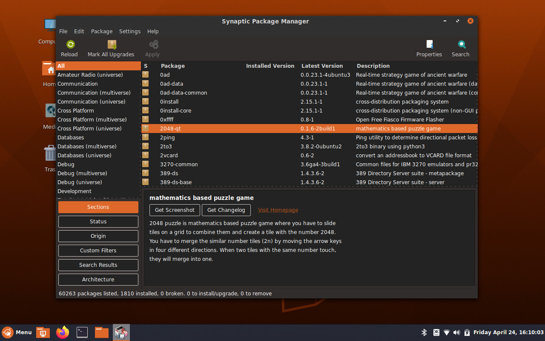Switch filter view to Status
Image resolution: width=545 pixels, height=341 pixels.
tap(98, 222)
